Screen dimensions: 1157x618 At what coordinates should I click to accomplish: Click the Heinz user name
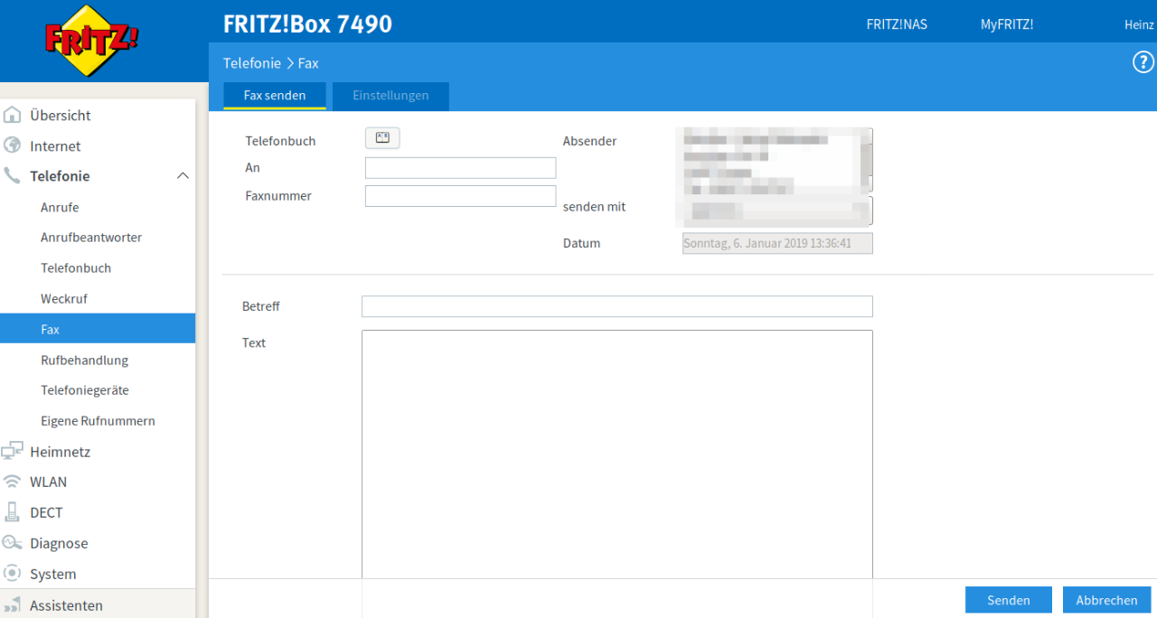(x=1139, y=24)
